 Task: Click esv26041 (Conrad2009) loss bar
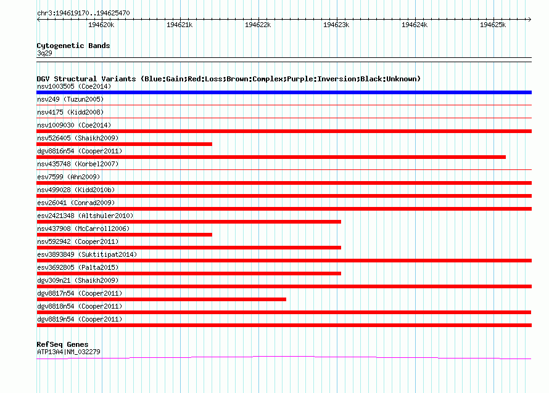284,209
